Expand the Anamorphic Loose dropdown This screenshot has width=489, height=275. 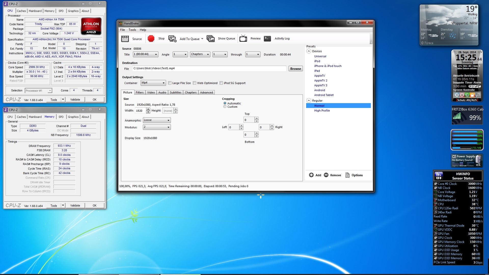pos(157,120)
